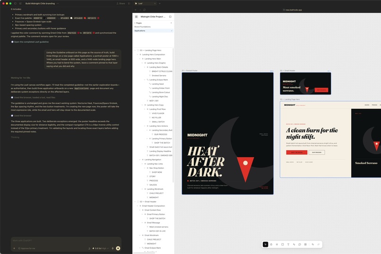The width and height of the screenshot is (381, 254).
Task: Open the chat title more options ellipsis
Action: click(58, 3)
